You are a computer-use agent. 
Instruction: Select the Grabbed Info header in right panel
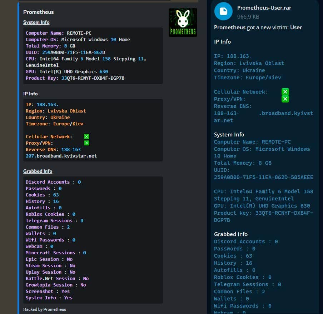[x=230, y=234]
